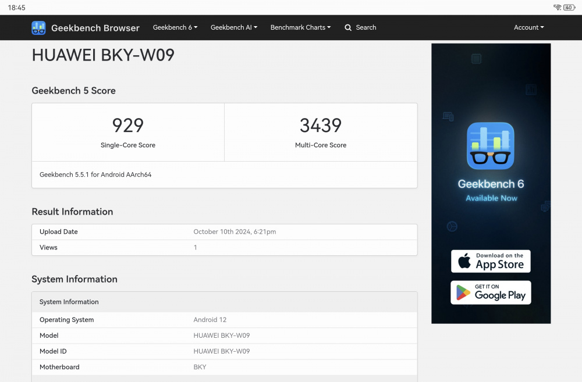Click the Geekbench glasses logo in navbar
The image size is (582, 382).
(x=38, y=28)
